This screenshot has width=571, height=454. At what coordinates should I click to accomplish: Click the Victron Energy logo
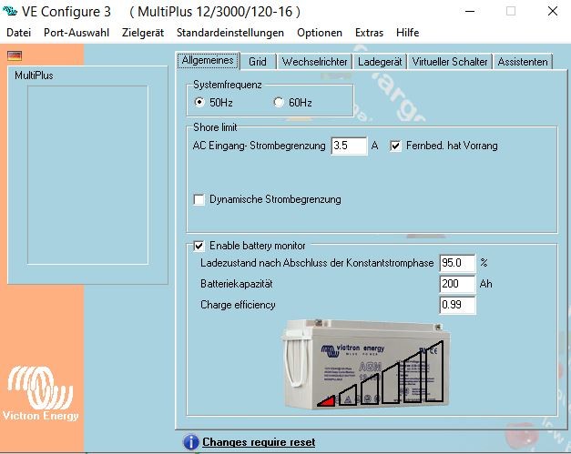pyautogui.click(x=41, y=394)
